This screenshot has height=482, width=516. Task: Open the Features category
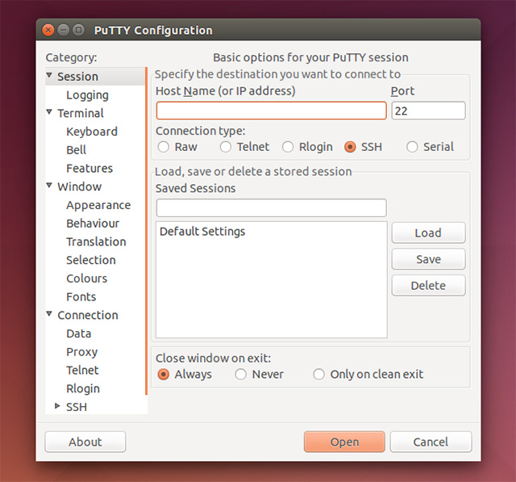tap(89, 169)
